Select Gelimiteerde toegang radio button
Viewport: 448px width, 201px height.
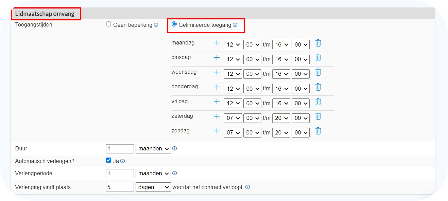[x=174, y=24]
